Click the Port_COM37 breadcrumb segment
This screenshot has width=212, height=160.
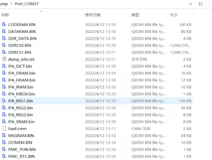pyautogui.click(x=26, y=4)
